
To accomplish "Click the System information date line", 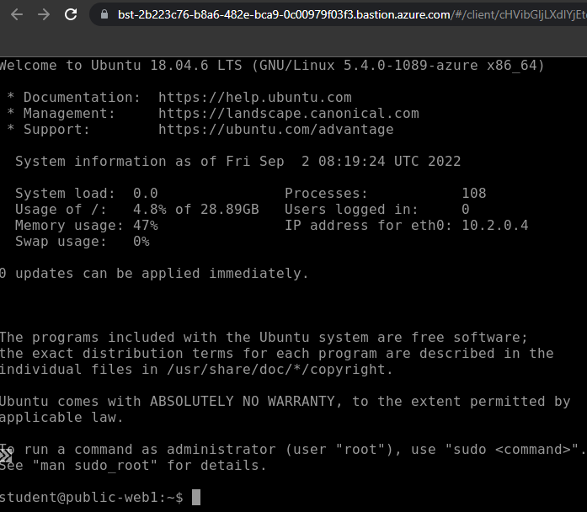I will point(237,161).
